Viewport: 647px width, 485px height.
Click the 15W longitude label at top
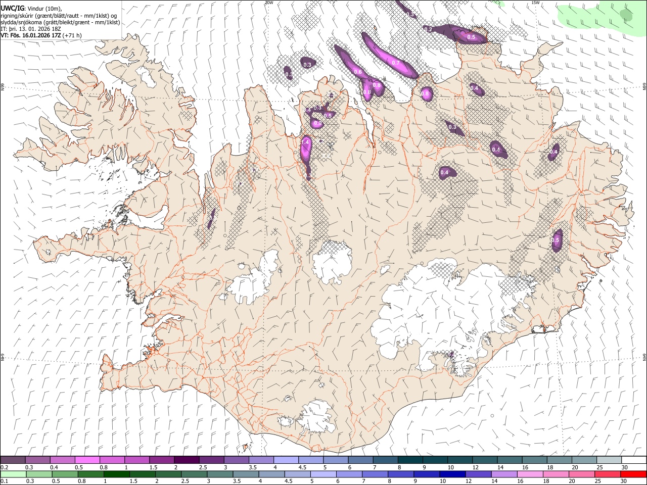point(536,3)
